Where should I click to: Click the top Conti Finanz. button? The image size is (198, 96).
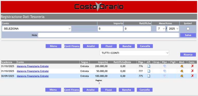72,46
